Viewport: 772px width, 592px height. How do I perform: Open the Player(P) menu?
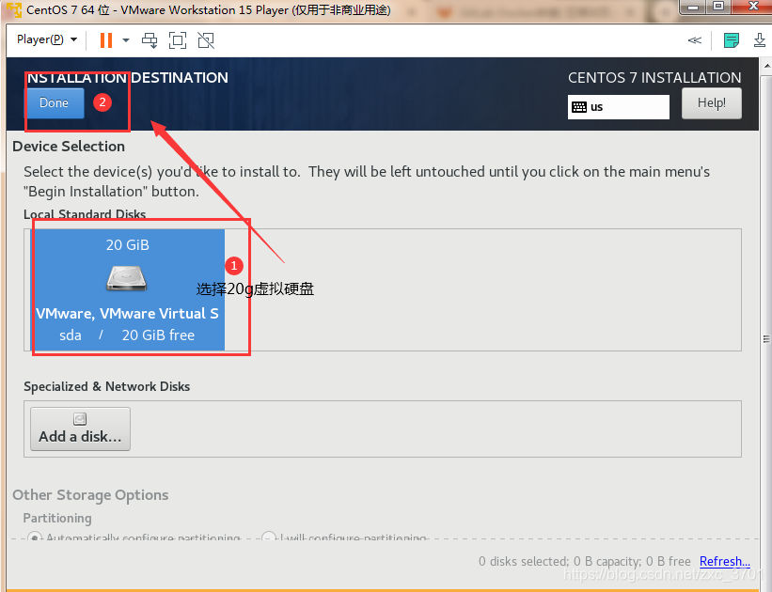tap(47, 39)
